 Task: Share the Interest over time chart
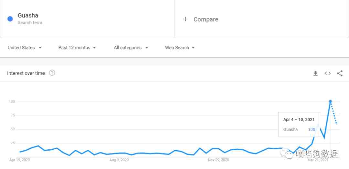[340, 73]
